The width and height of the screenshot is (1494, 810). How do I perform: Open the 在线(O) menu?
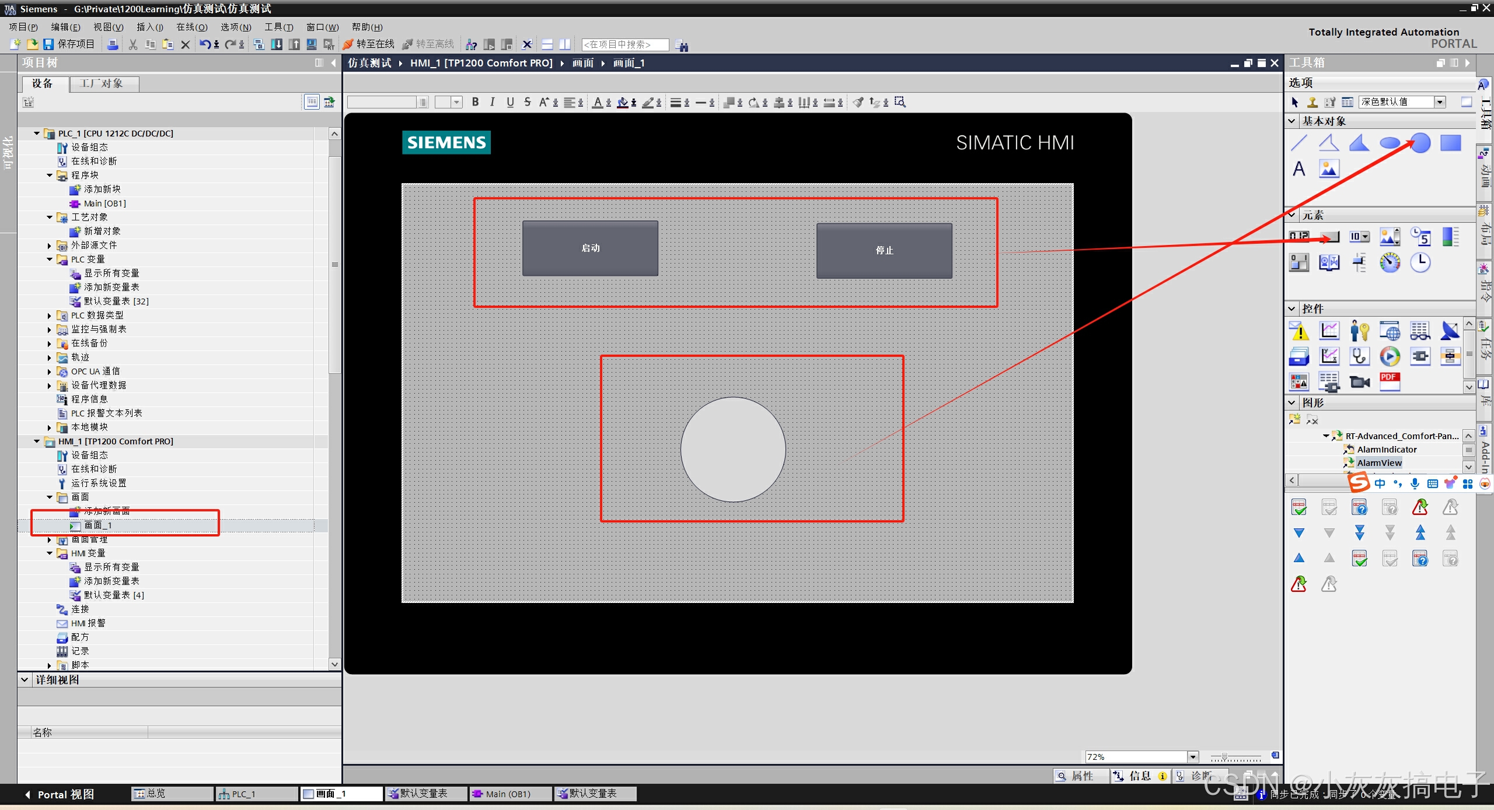[x=191, y=27]
